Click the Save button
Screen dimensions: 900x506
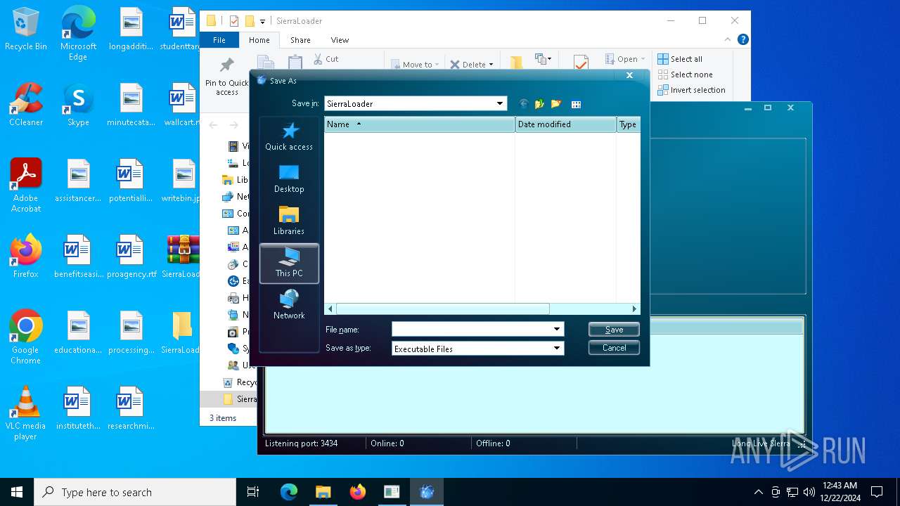pyautogui.click(x=614, y=329)
